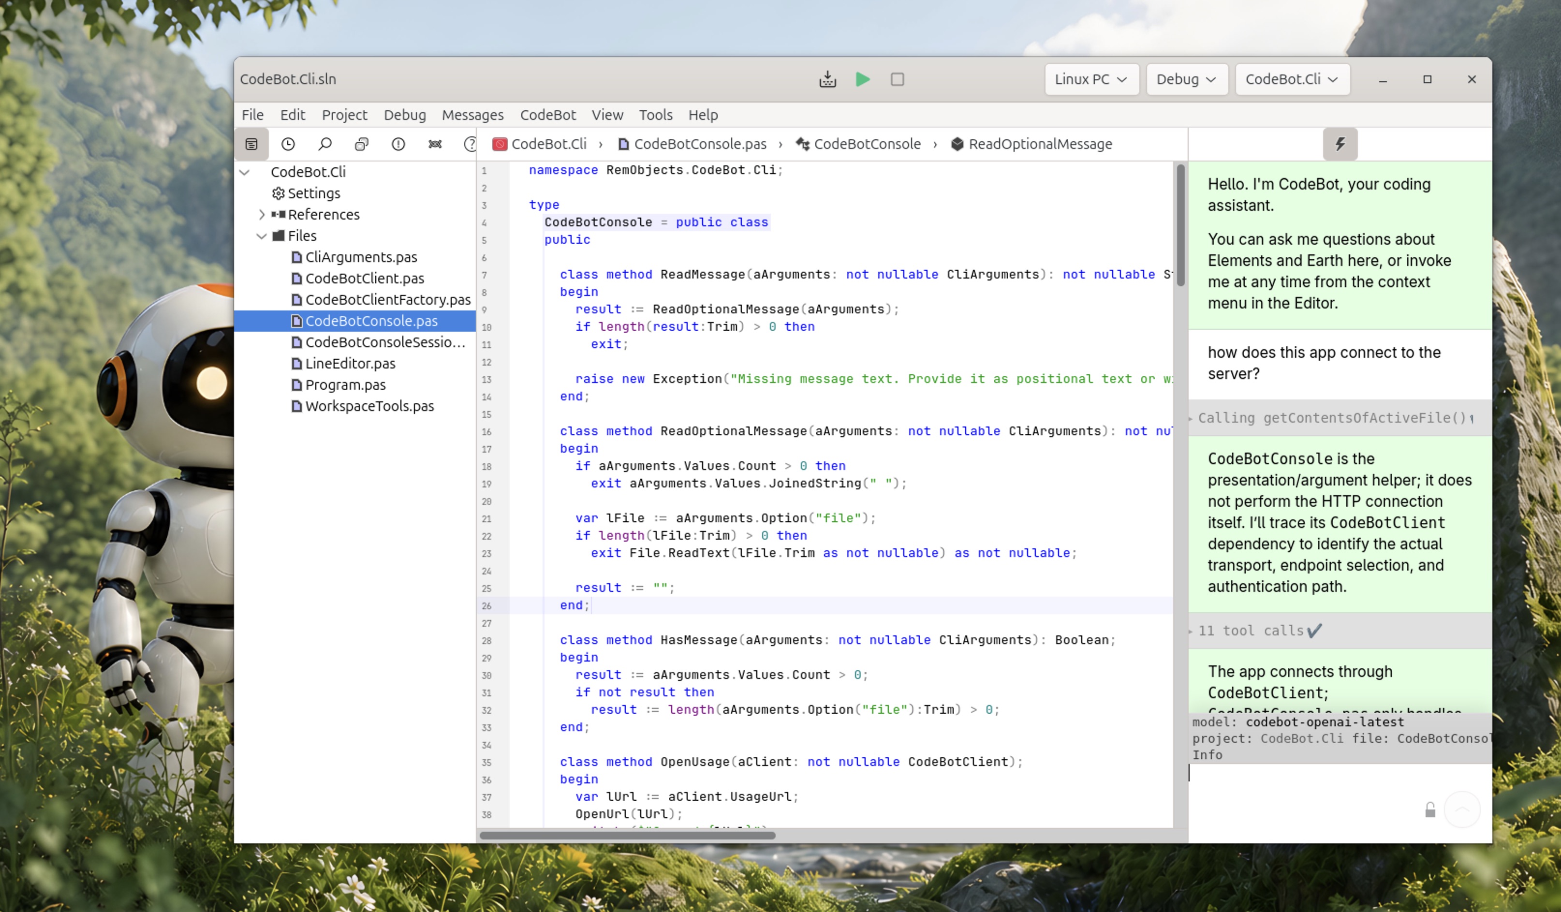Open the search magnifier sidebar tab

324,145
